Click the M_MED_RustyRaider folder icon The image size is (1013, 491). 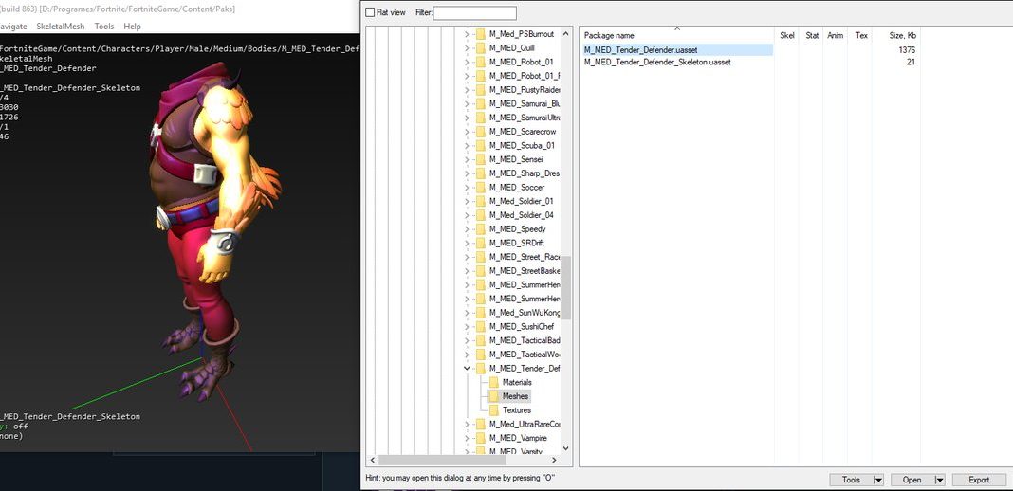point(480,90)
